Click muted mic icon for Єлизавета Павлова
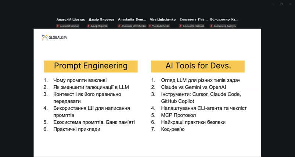The height and width of the screenshot is (157, 295). click(x=181, y=26)
